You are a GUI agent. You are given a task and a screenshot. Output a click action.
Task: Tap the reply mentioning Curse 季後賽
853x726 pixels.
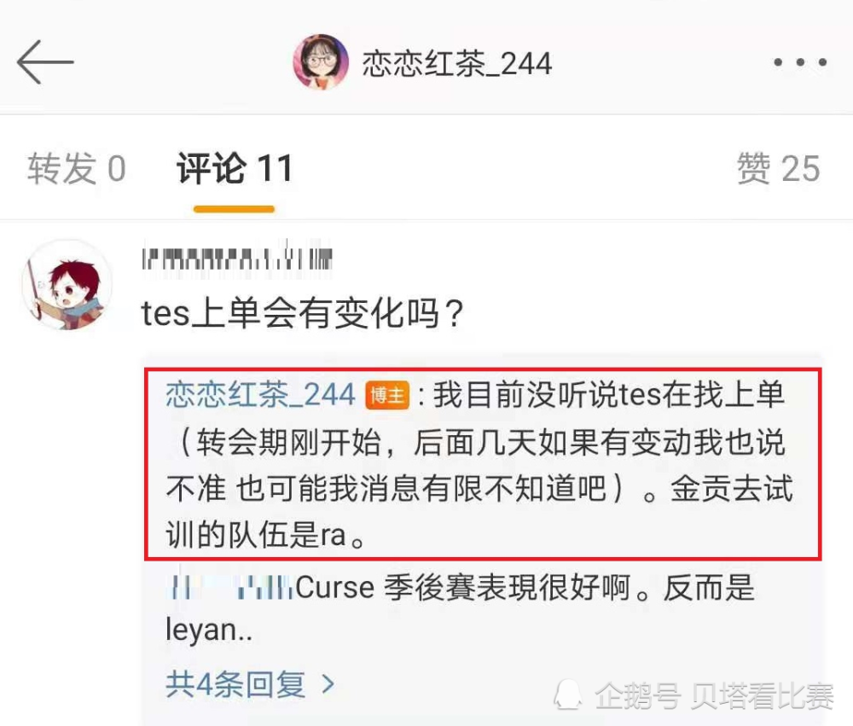pos(461,608)
